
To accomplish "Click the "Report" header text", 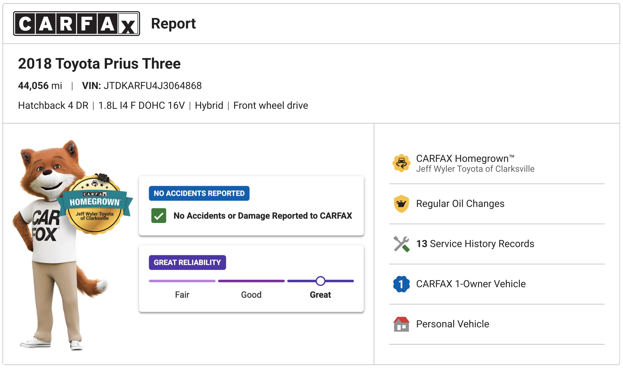I will (173, 24).
